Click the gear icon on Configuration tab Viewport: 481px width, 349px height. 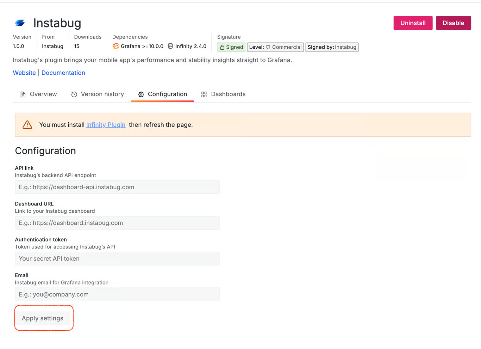[x=141, y=95]
